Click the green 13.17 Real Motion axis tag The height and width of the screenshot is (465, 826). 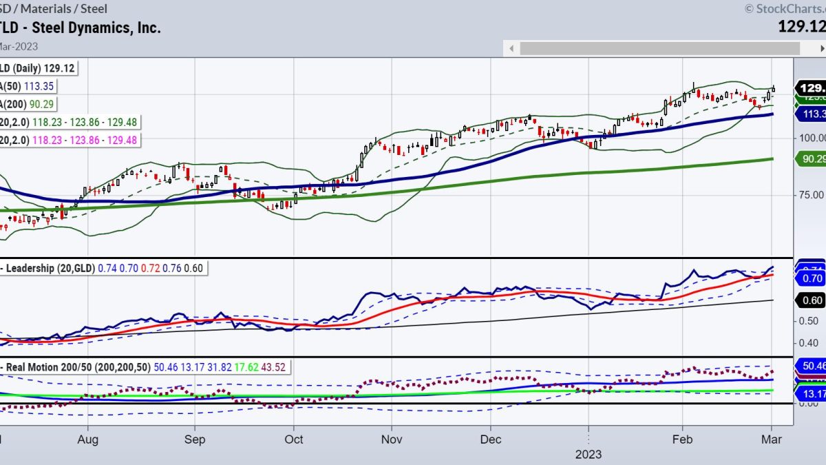click(x=811, y=392)
